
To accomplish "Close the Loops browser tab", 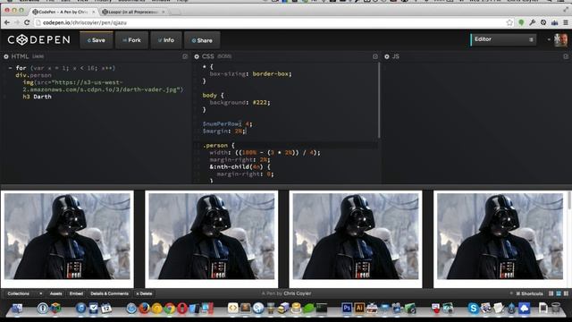I will pyautogui.click(x=163, y=12).
